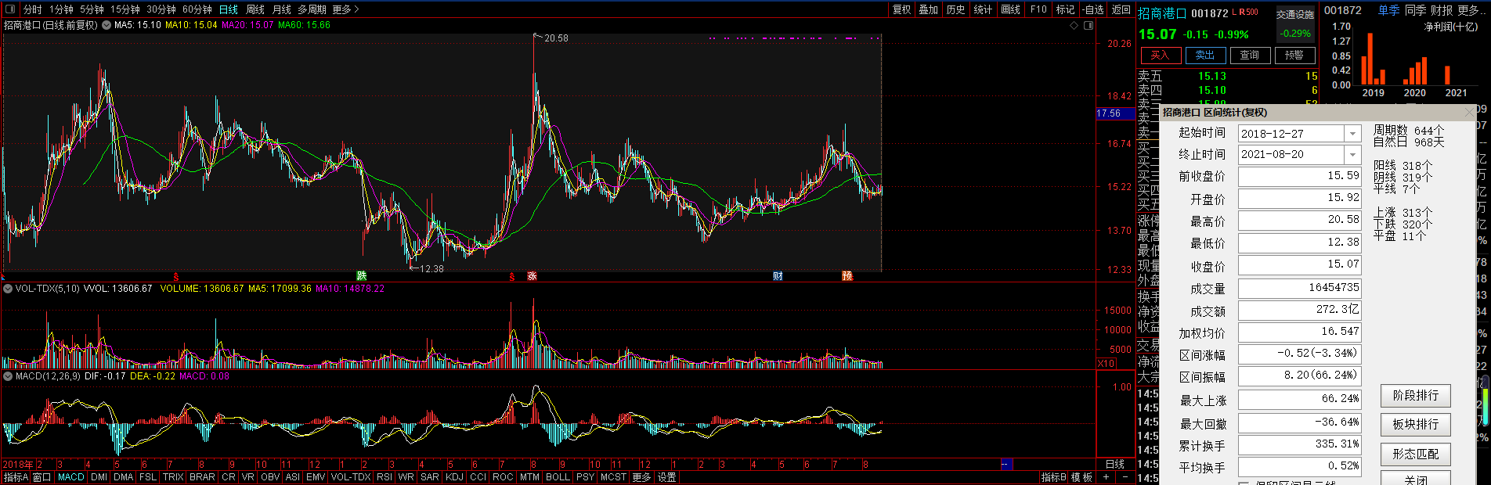Open 统计 from the toolbar
Image resolution: width=1491 pixels, height=485 pixels.
pos(983,9)
